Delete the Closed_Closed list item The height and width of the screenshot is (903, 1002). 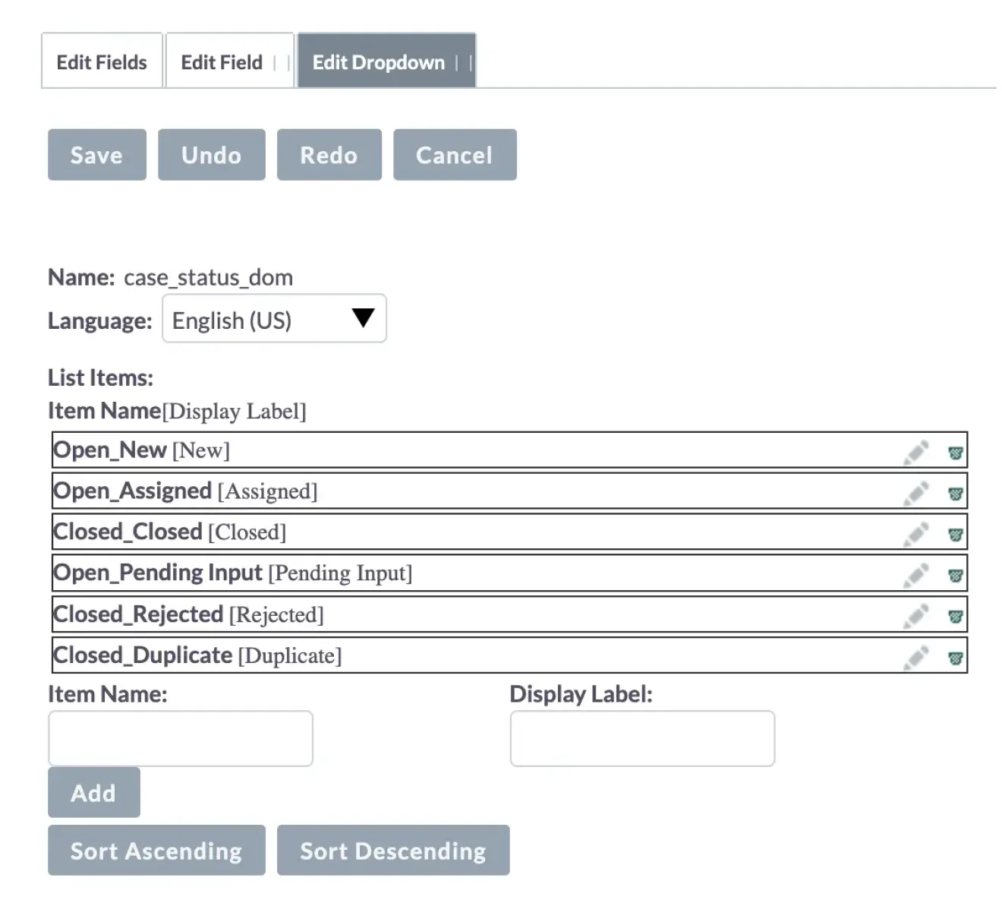click(955, 532)
